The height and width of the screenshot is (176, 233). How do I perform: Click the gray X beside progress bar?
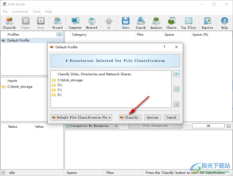pyautogui.click(x=229, y=126)
